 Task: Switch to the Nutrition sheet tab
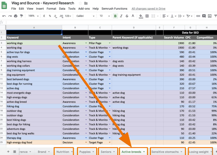coord(63,152)
